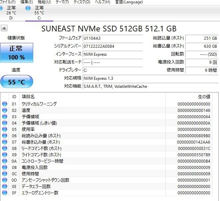
Task: Click status icon for 予備領域 (しきい値) row
Action: click(5, 123)
